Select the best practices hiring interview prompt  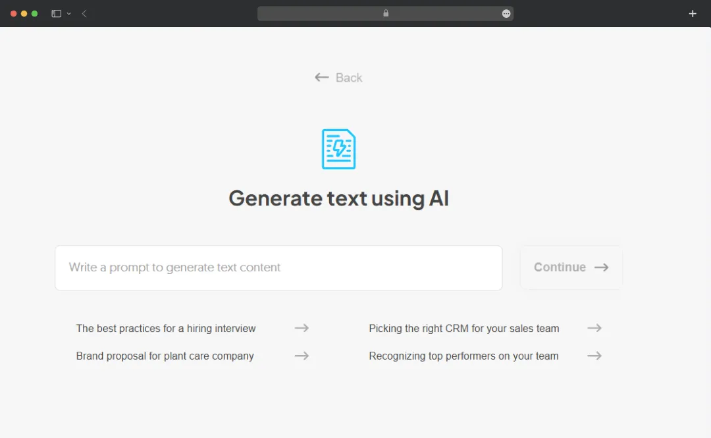165,327
